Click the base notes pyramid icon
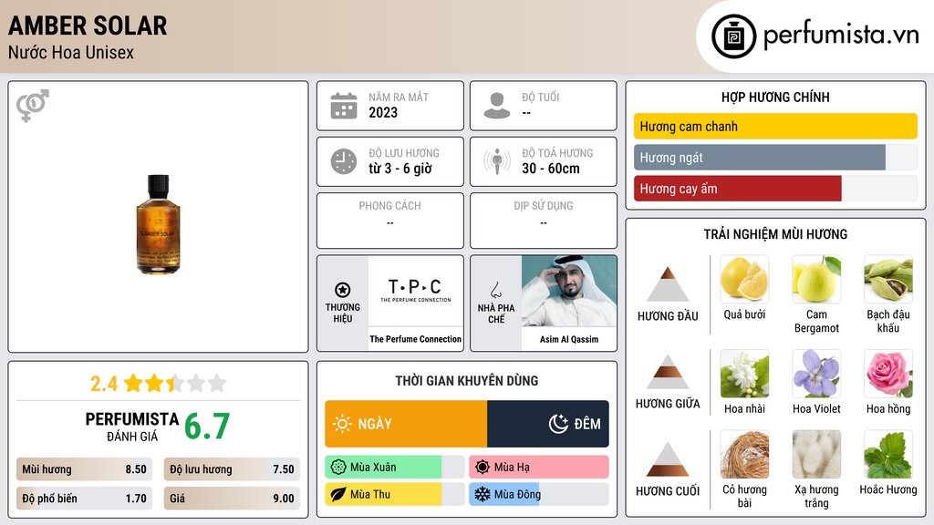Viewport: 934px width, 525px height. point(668,459)
